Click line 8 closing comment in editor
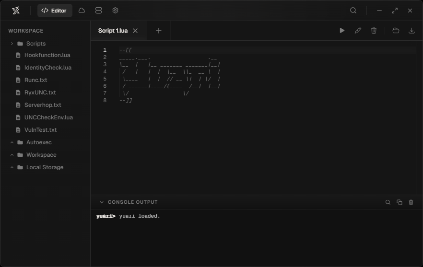This screenshot has height=267, width=423. (x=126, y=100)
